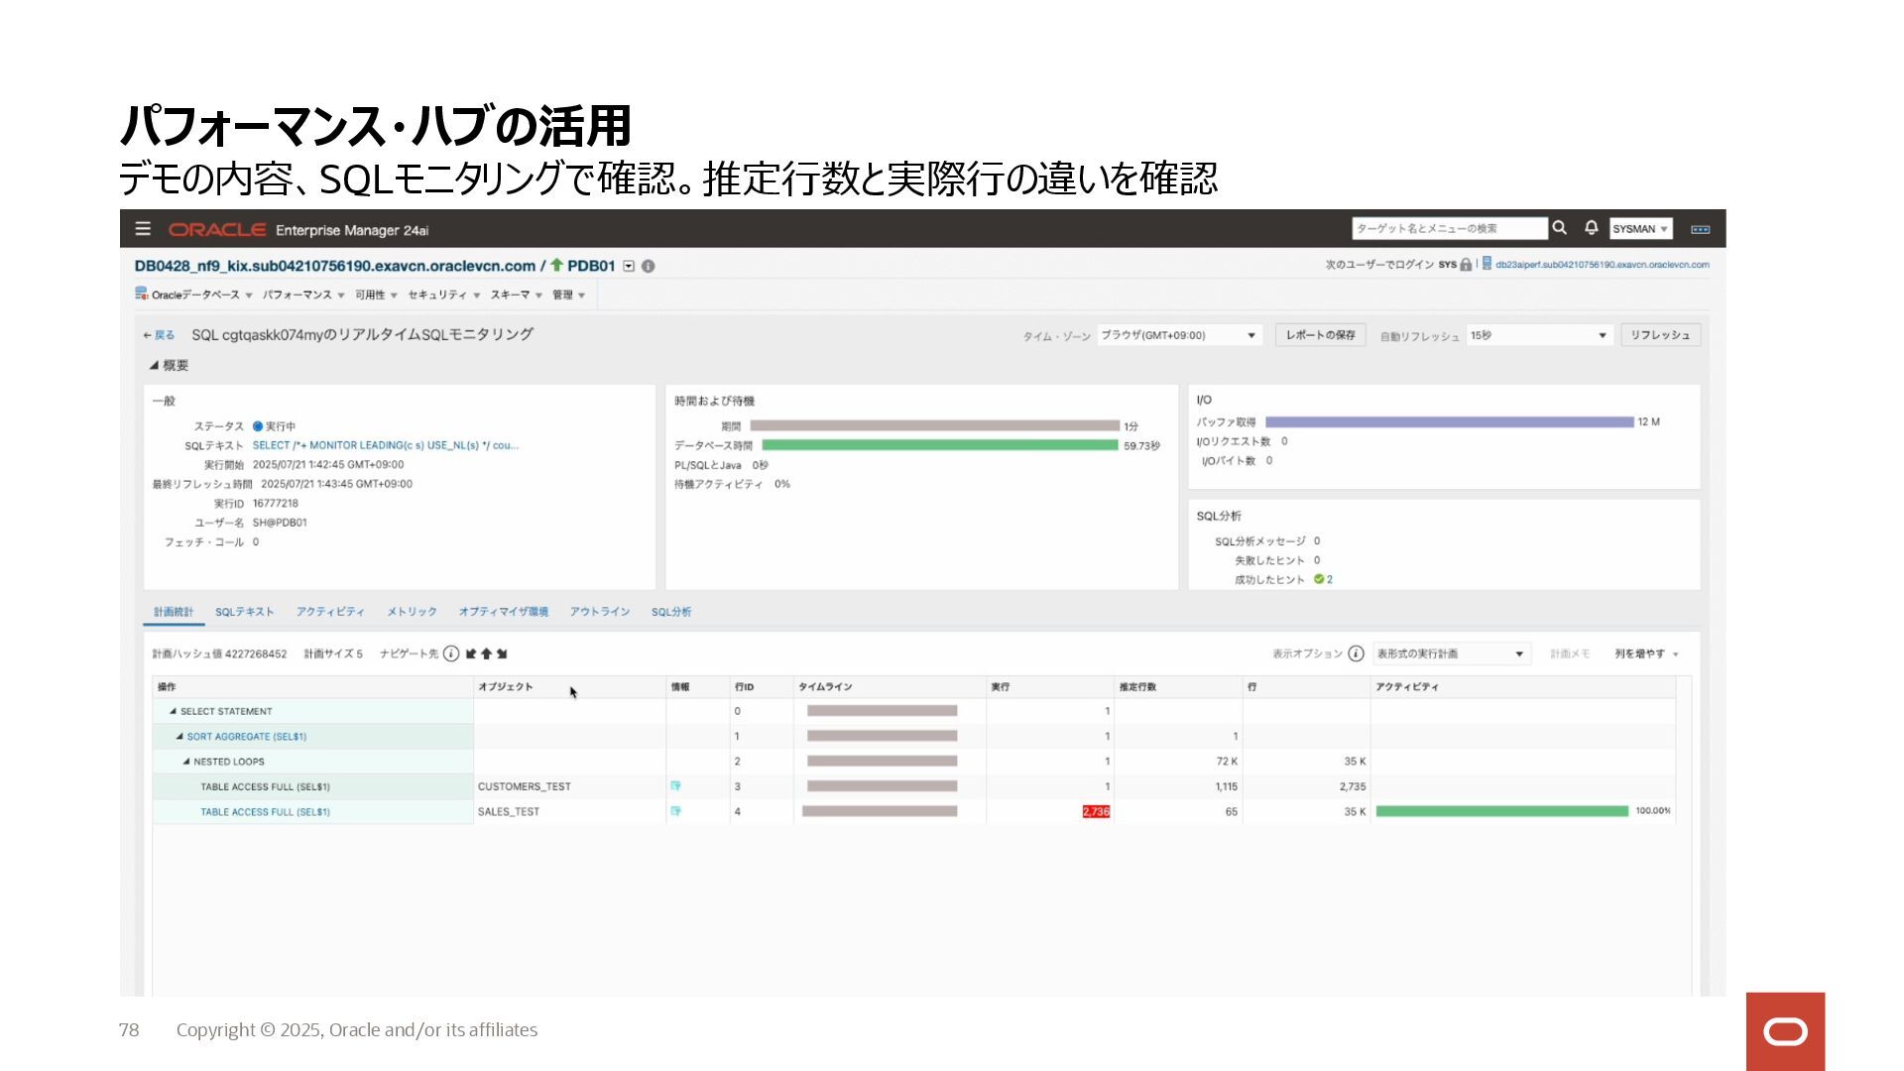Click the green up arrow status of PDB01
Image resolution: width=1904 pixels, height=1071 pixels.
click(x=556, y=265)
